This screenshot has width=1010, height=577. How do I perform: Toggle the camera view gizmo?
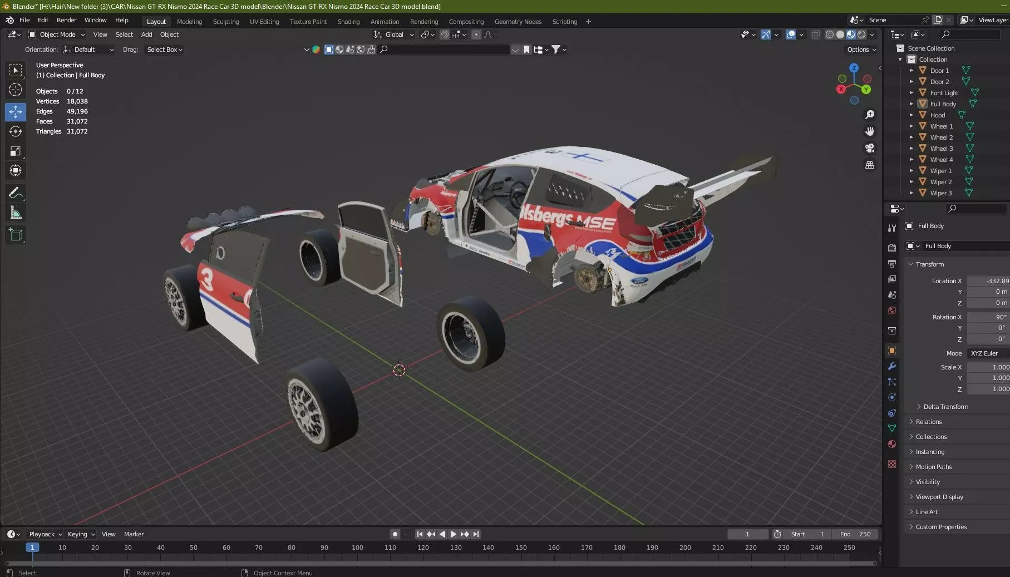tap(869, 148)
